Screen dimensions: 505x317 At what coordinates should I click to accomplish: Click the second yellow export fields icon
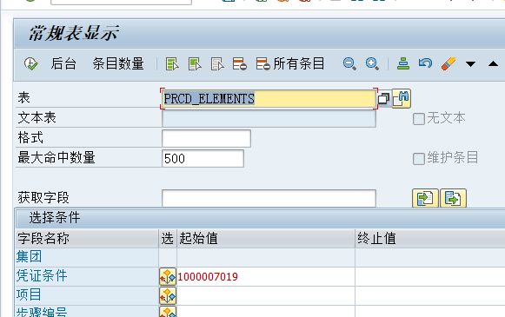pyautogui.click(x=453, y=198)
